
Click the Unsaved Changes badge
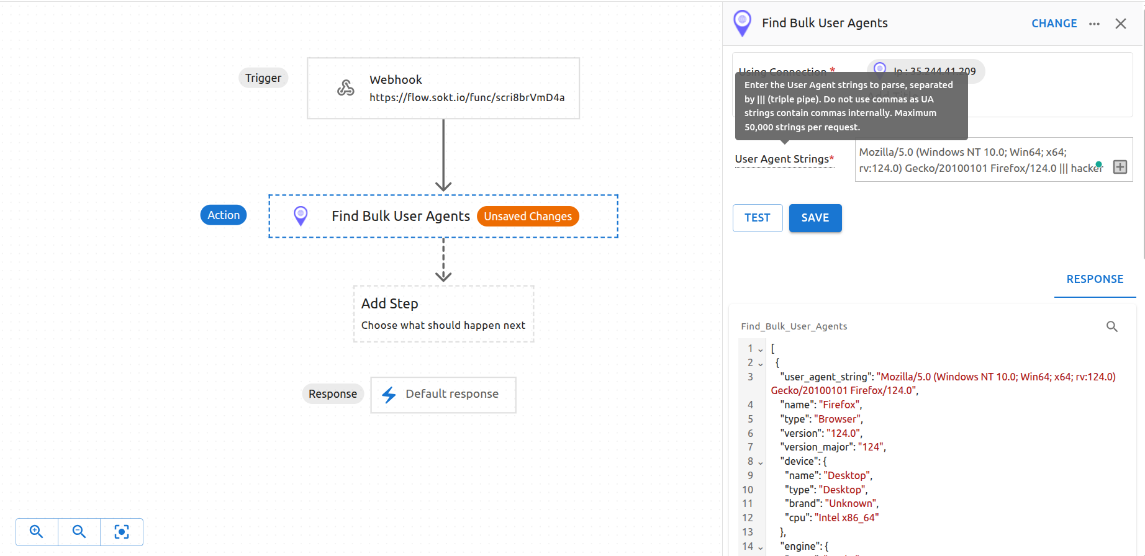(528, 217)
